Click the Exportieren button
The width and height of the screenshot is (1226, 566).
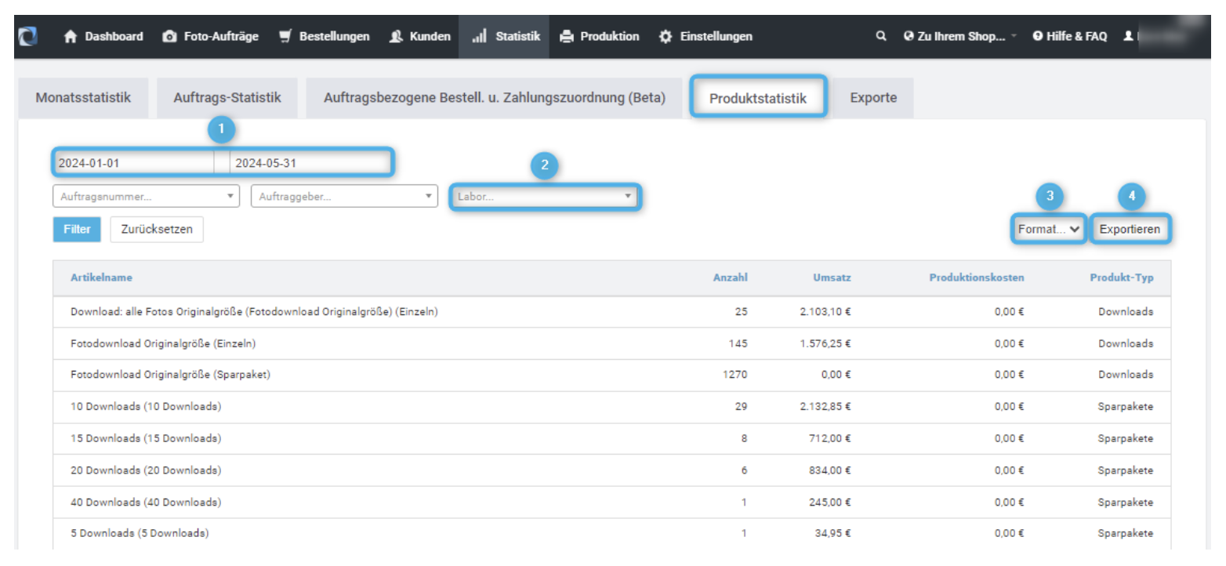[x=1130, y=230]
